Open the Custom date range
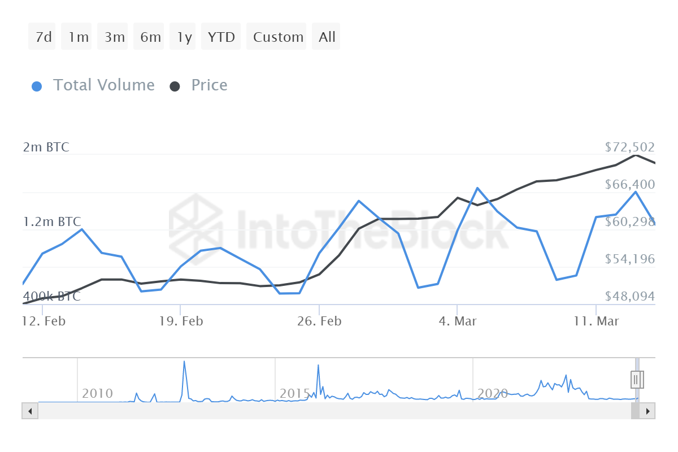Viewport: 678px width, 452px height. [278, 37]
